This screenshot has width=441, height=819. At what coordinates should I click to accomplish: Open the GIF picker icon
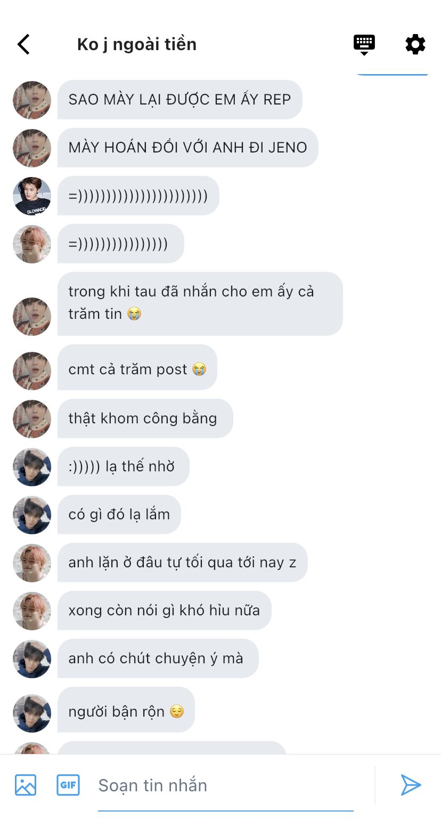(x=68, y=785)
